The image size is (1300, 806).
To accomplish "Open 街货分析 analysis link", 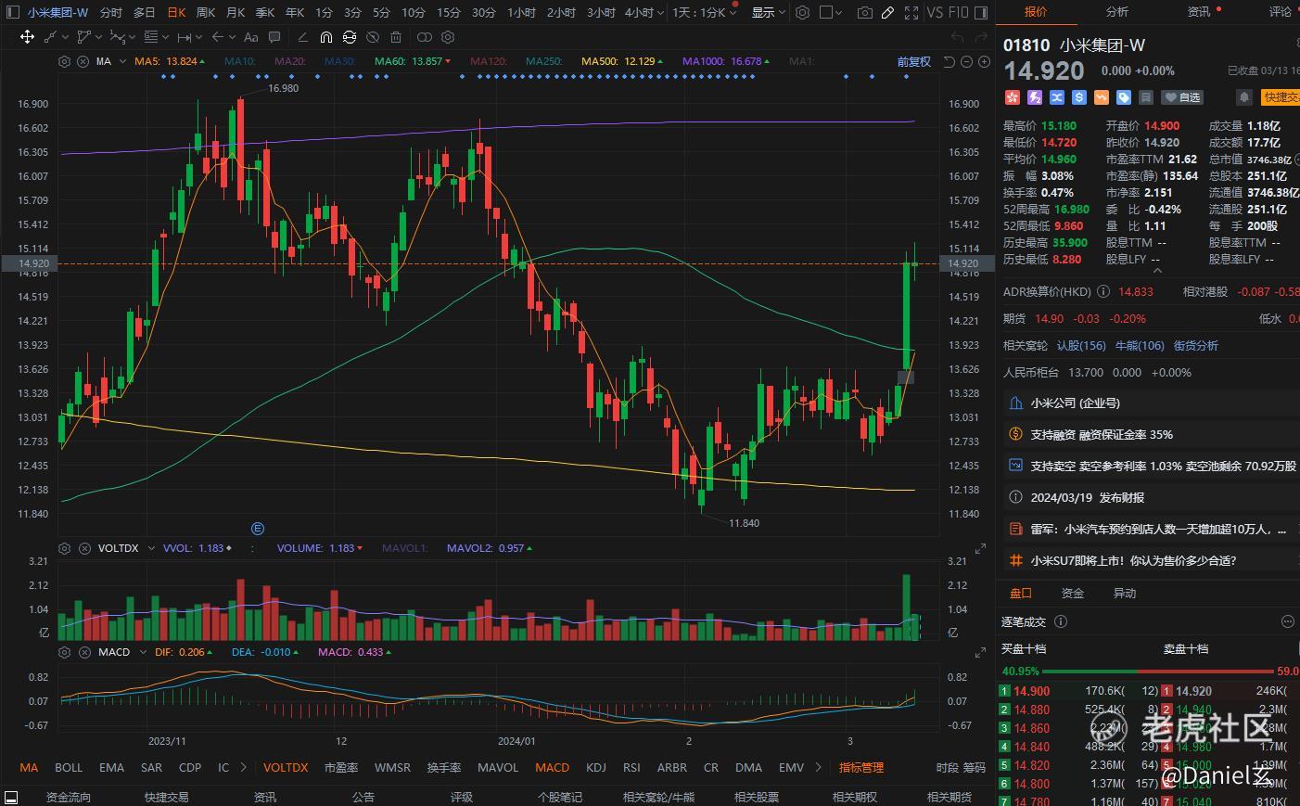I will tap(1196, 345).
